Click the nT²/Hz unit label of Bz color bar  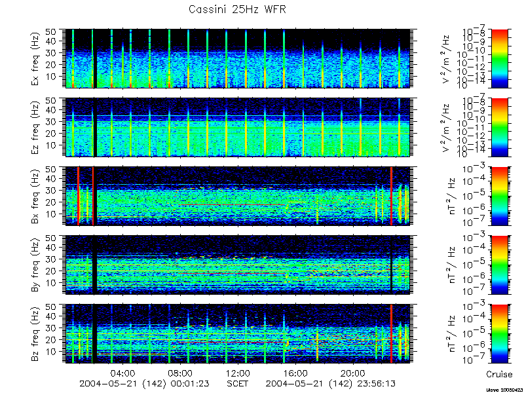pyautogui.click(x=453, y=334)
